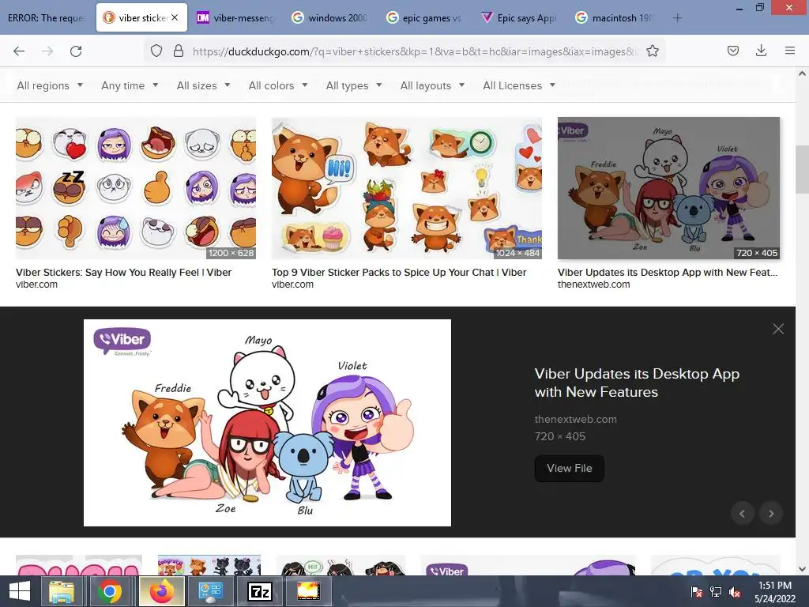The image size is (809, 607).
Task: Open the Windows Start menu
Action: (20, 591)
